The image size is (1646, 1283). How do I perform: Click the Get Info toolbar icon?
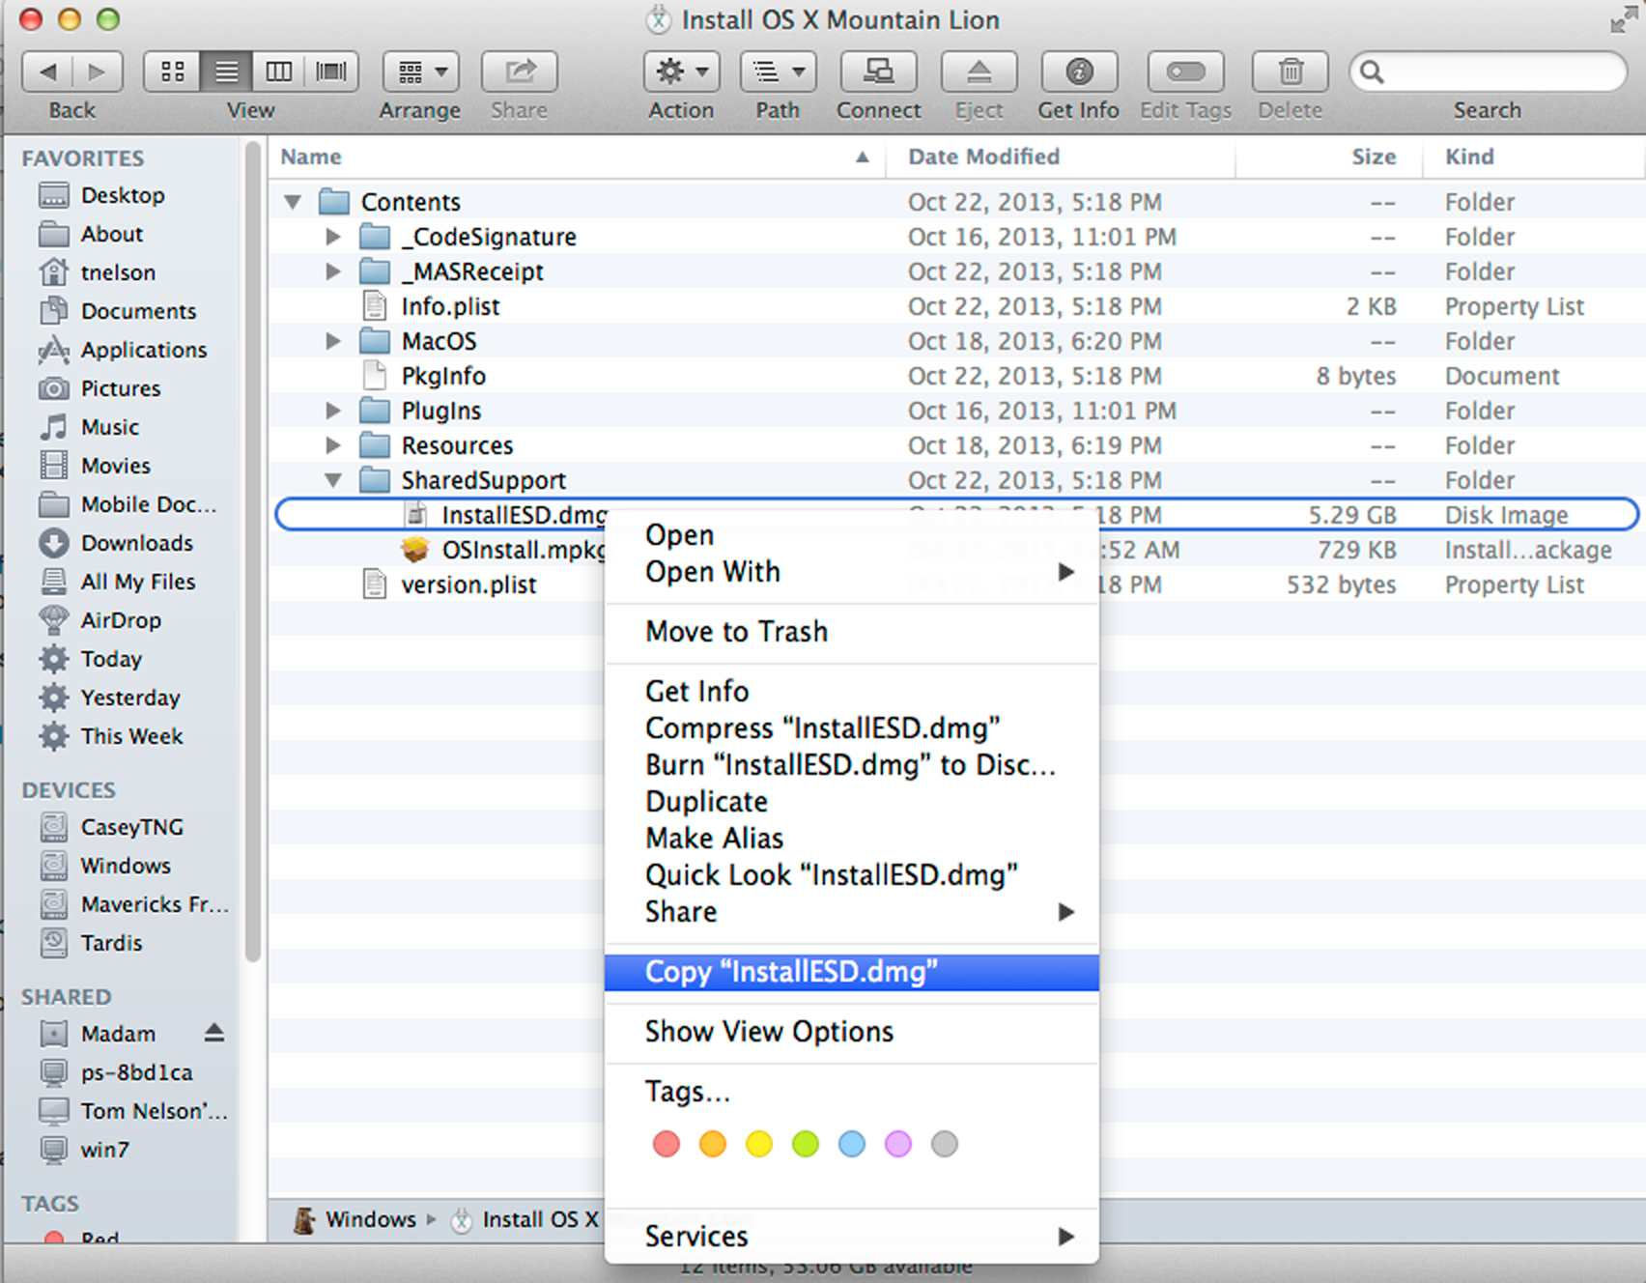1079,71
